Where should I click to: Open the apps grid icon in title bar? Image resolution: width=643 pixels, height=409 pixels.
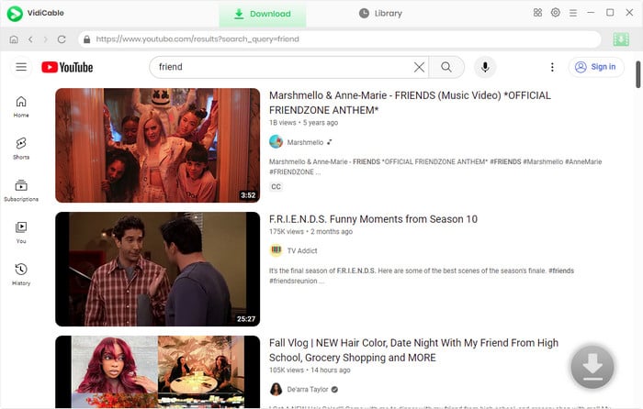pos(537,13)
